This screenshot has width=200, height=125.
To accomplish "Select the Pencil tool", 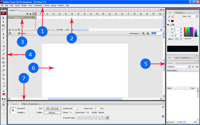I will [x=3, y=50].
